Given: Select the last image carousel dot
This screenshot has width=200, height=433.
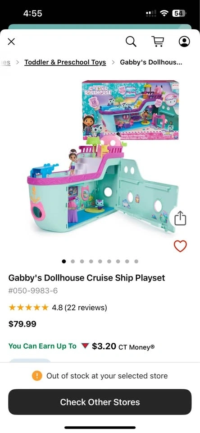Looking at the screenshot, I should tap(136, 261).
